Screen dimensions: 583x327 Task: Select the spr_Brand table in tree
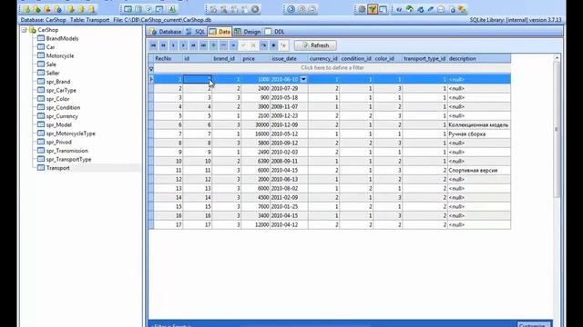point(58,82)
